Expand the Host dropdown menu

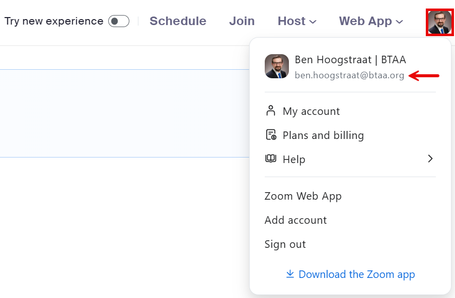pos(297,21)
